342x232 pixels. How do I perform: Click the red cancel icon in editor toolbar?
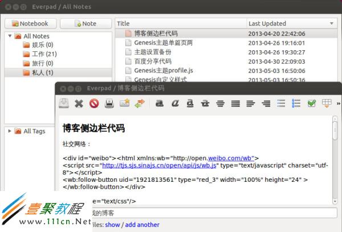coord(94,103)
